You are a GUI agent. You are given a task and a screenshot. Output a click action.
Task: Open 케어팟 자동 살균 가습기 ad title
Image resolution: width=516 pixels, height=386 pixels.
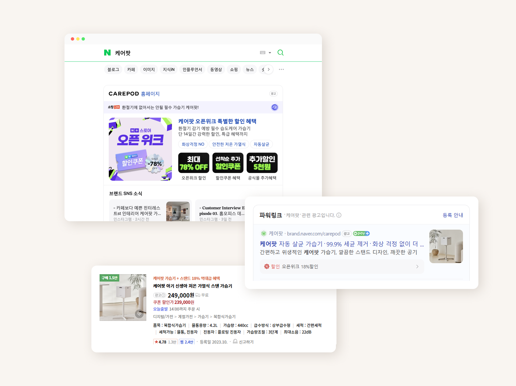[342, 244]
